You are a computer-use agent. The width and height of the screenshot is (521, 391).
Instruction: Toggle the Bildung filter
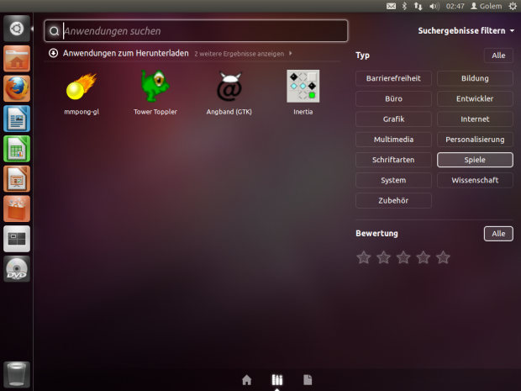pos(475,78)
